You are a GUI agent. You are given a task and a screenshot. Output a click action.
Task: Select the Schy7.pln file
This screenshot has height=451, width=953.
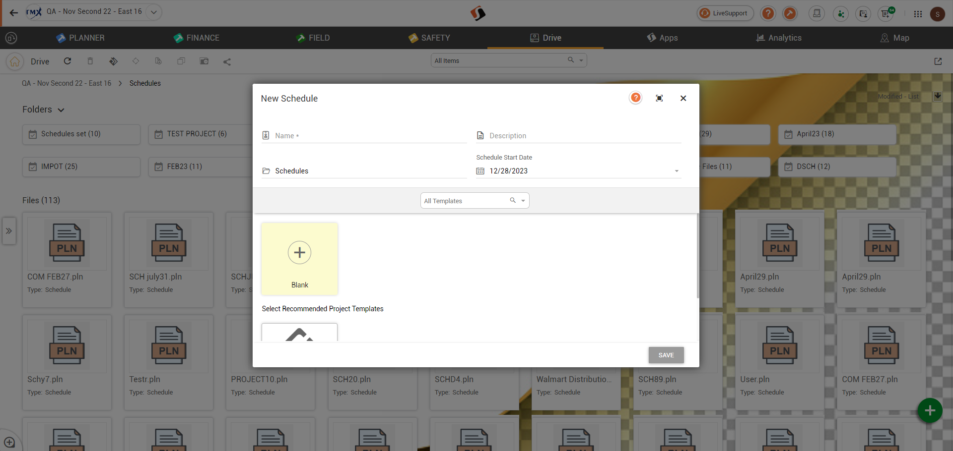click(x=67, y=362)
